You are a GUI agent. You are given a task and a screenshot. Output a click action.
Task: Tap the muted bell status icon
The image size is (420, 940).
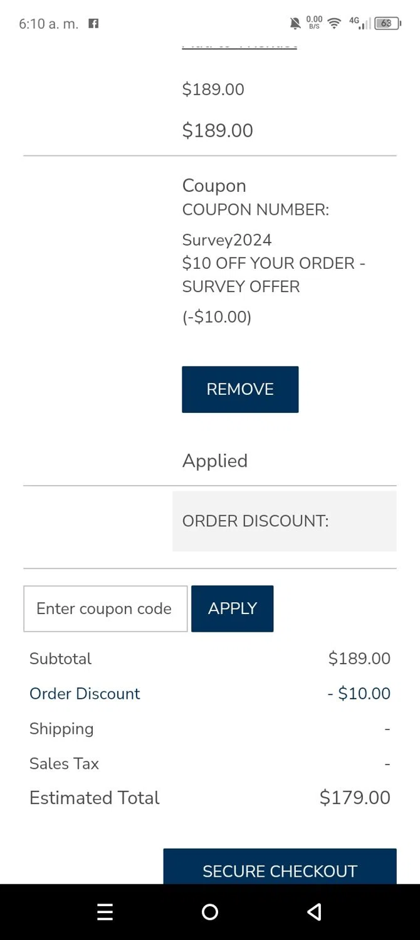295,24
